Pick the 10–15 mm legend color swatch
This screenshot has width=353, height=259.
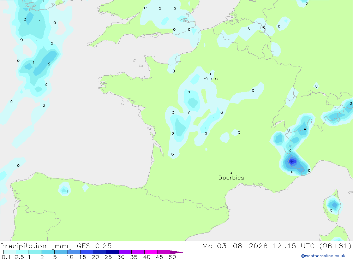pyautogui.click(x=74, y=252)
